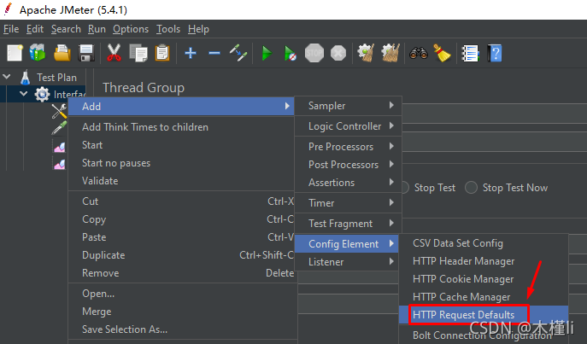
Task: Collapse the Test Plan tree node
Action: [x=6, y=77]
